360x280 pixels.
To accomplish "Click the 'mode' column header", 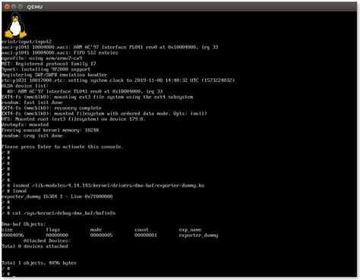I will (96, 230).
